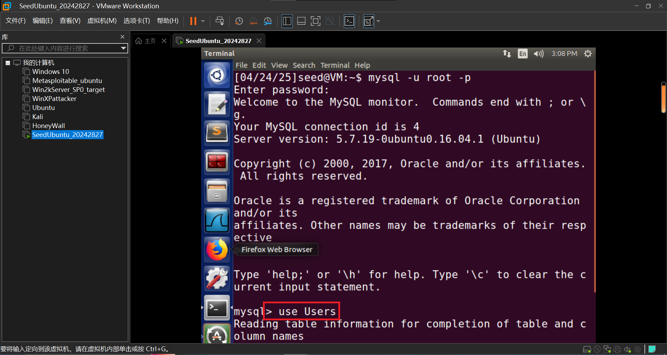Focus the library search field

click(x=65, y=48)
